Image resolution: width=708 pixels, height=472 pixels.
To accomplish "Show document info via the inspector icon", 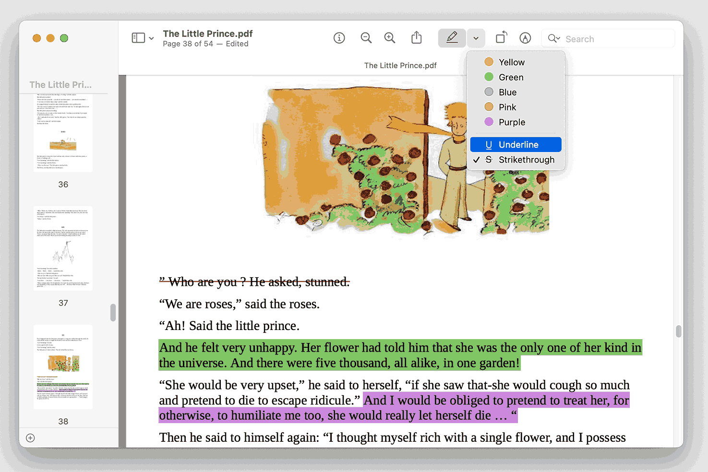I will [x=339, y=37].
